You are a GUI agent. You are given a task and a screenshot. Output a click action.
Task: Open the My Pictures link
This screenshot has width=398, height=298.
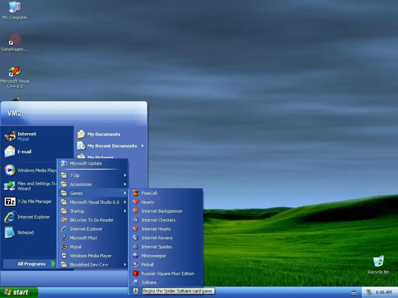100,157
